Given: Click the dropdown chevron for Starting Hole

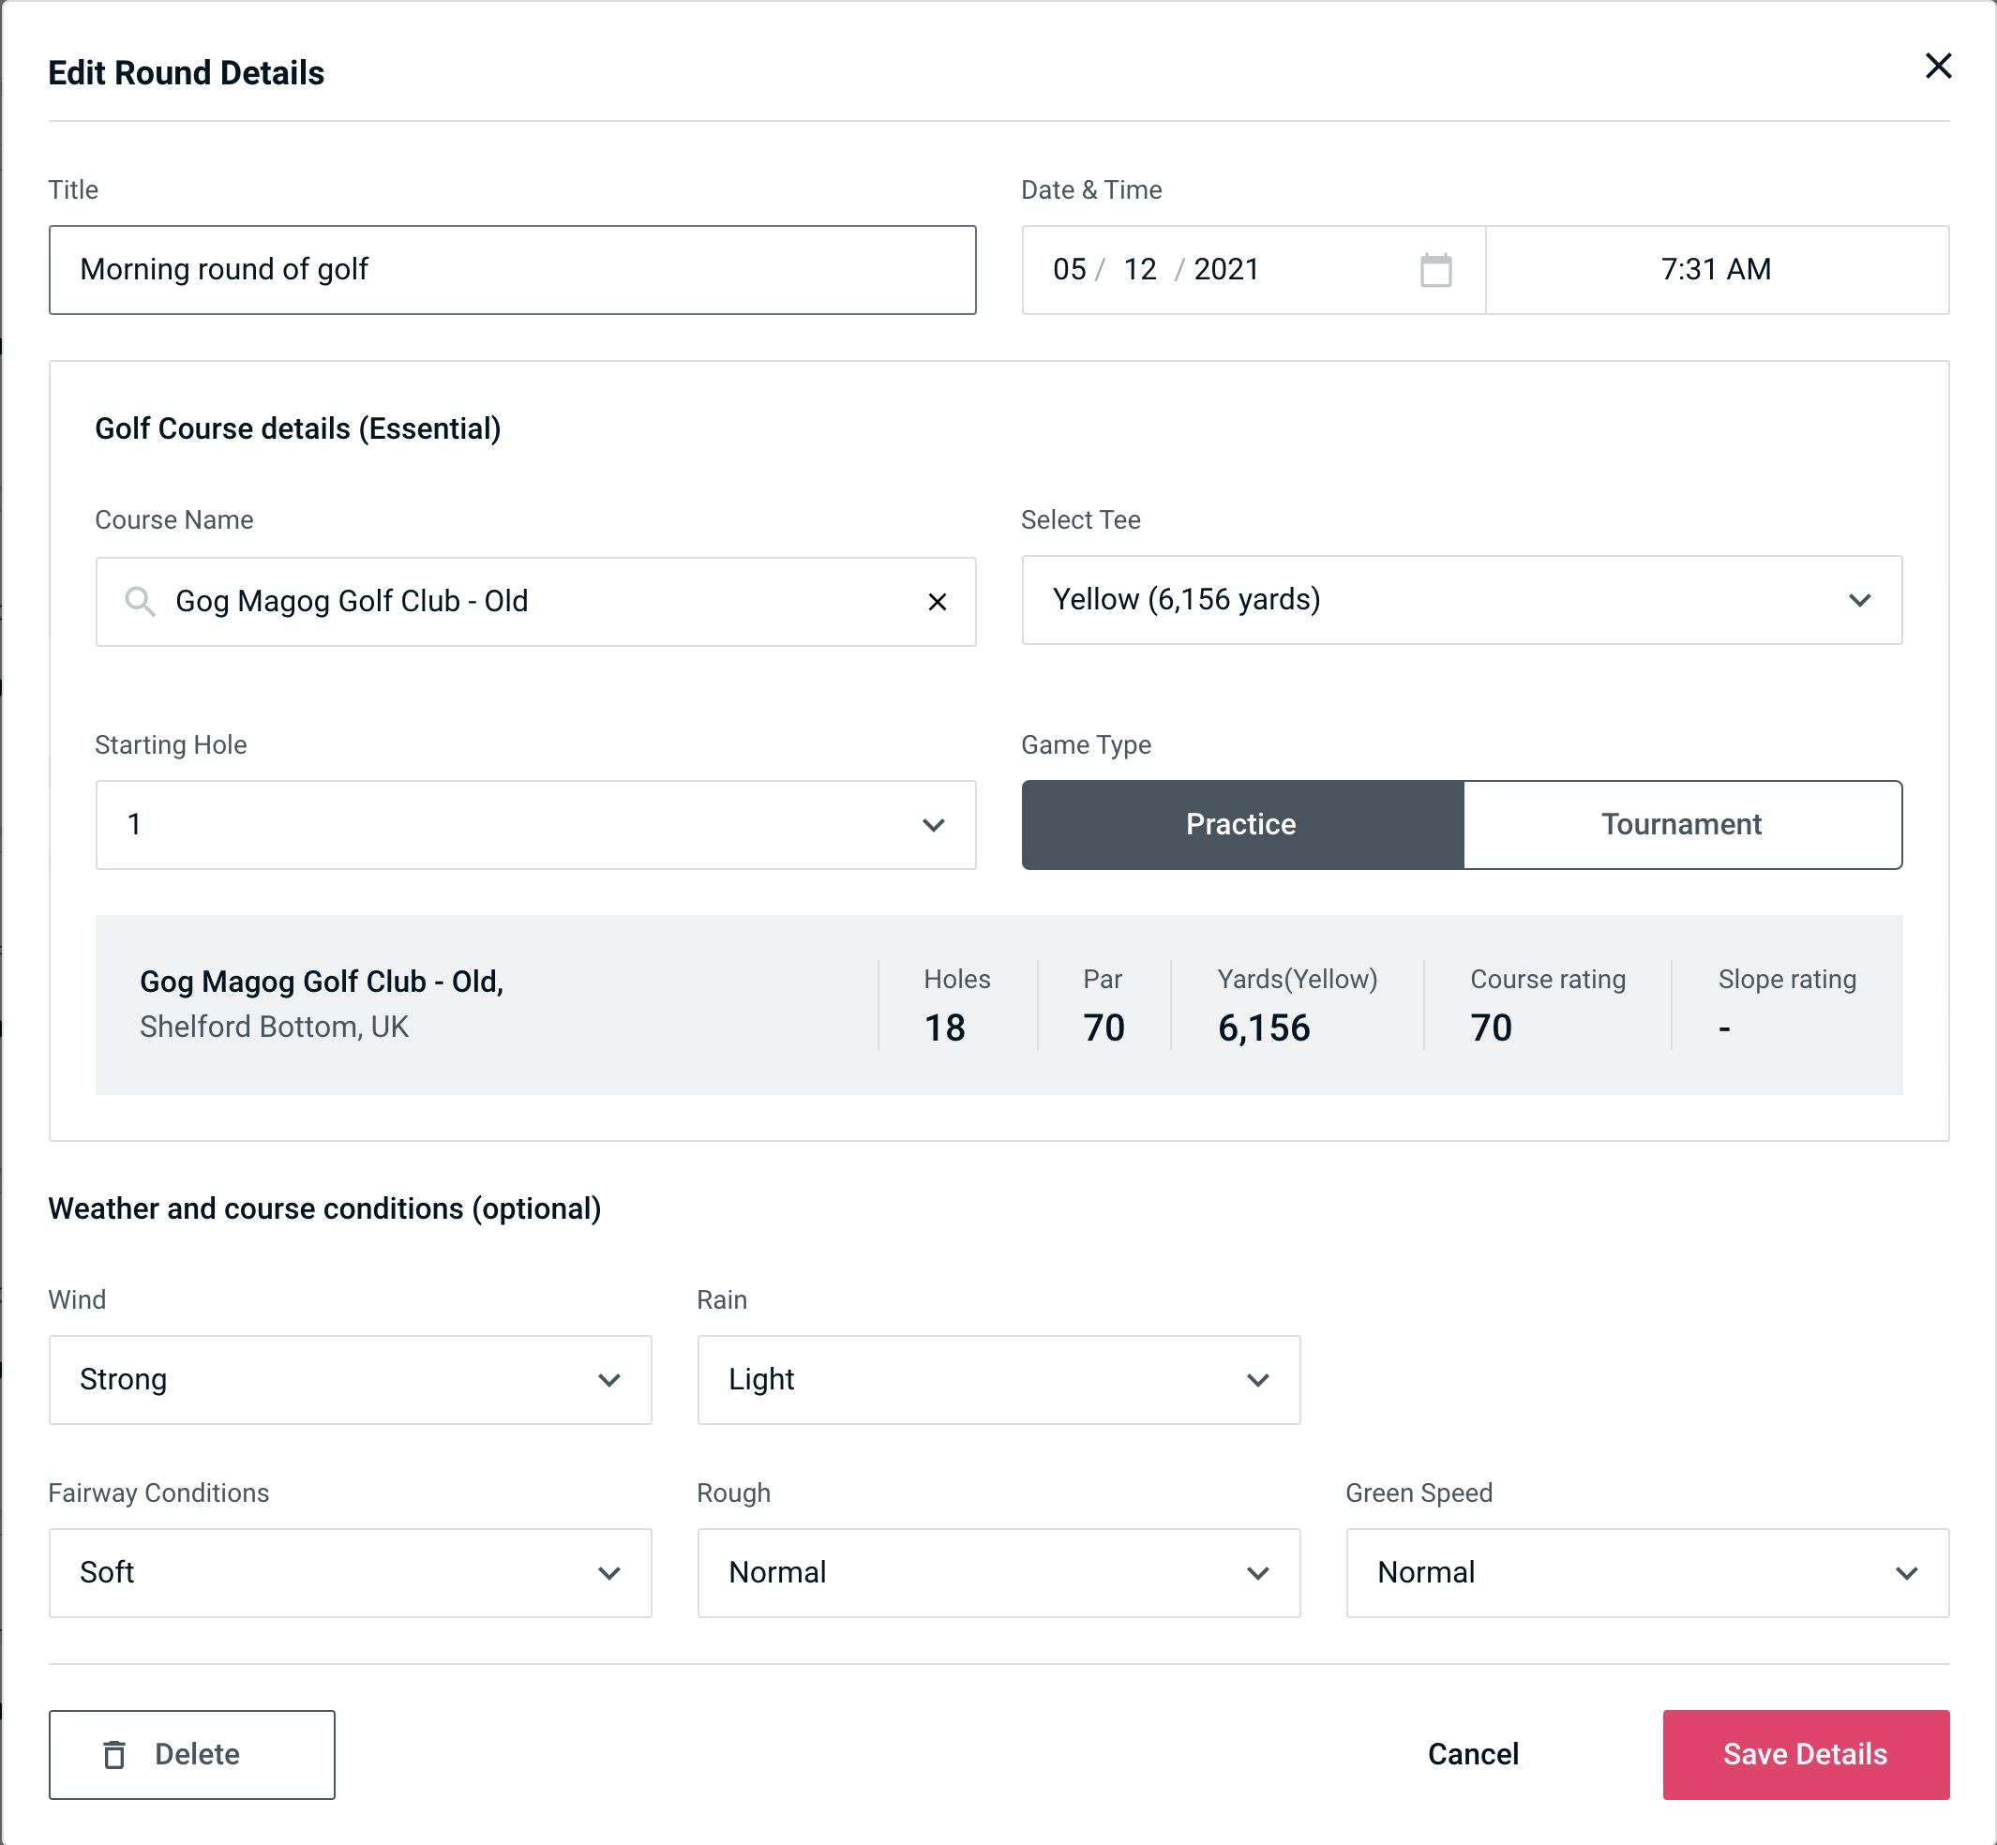Looking at the screenshot, I should (934, 824).
